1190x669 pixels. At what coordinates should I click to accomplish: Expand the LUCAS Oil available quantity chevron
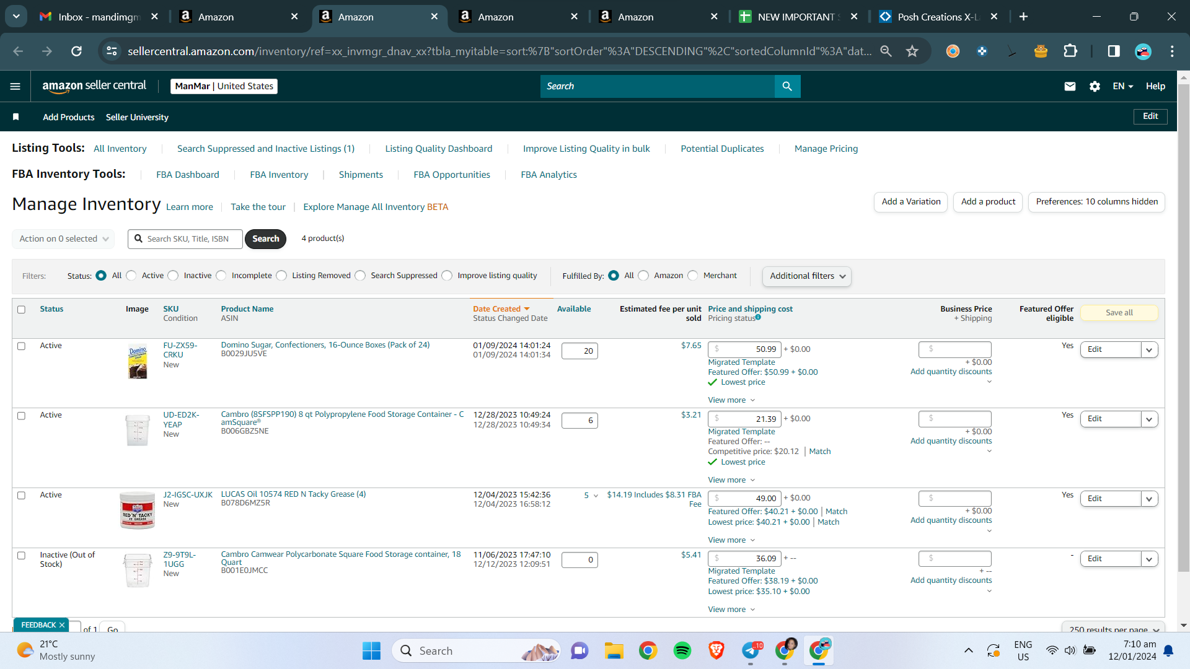pyautogui.click(x=596, y=496)
